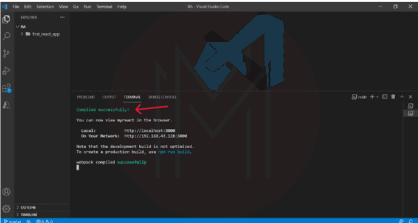Image resolution: width=418 pixels, height=223 pixels.
Task: Open the Azure view icon
Action: pos(7,105)
